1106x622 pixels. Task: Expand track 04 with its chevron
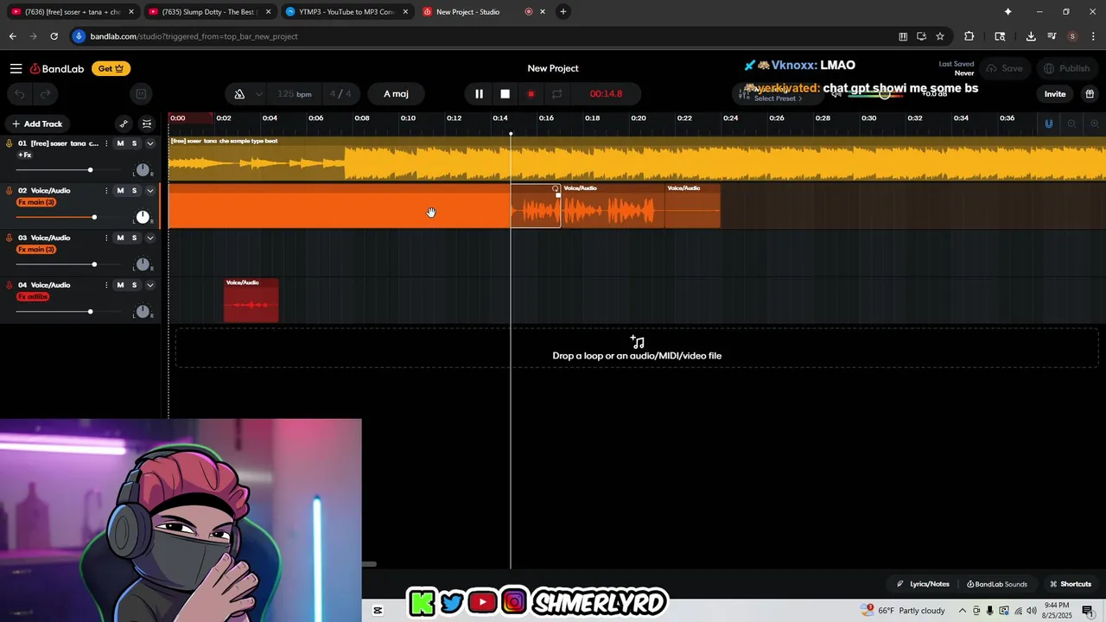pos(149,284)
